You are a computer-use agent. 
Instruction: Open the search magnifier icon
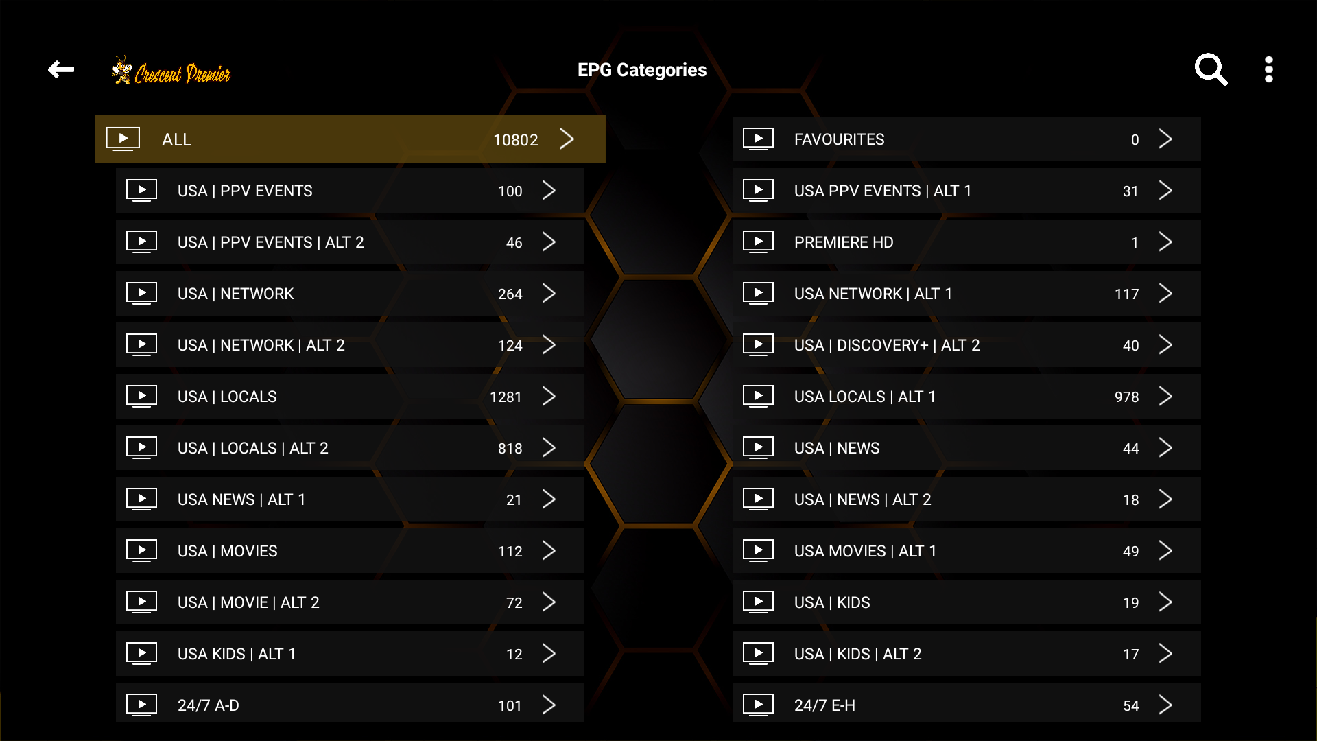[x=1211, y=69]
